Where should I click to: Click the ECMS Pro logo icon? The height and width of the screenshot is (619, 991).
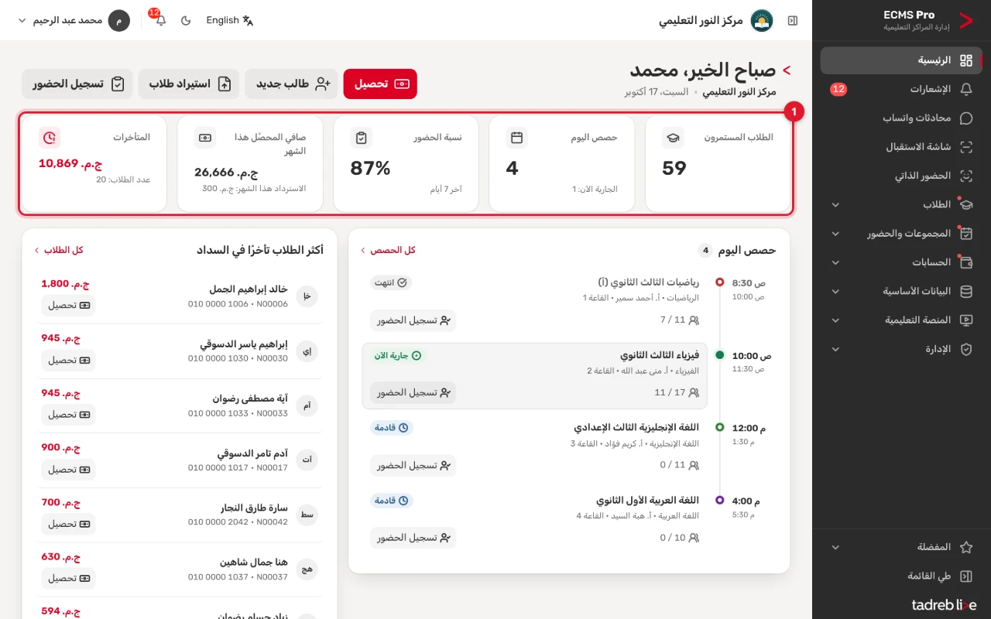pos(965,21)
